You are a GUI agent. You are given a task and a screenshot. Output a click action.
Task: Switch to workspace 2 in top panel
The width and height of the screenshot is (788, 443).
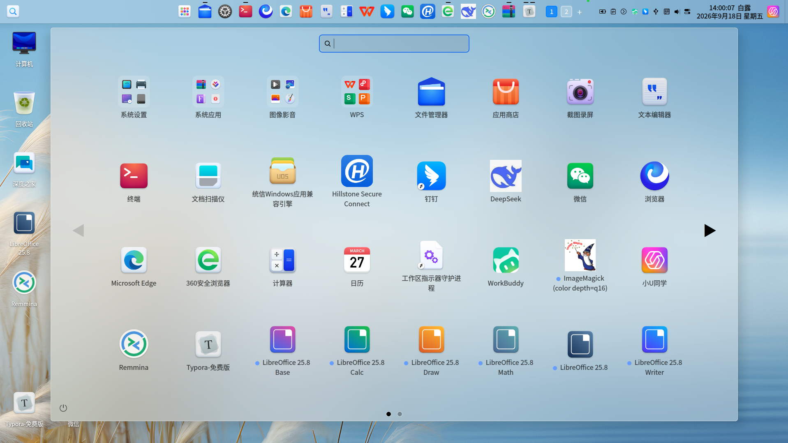566,12
